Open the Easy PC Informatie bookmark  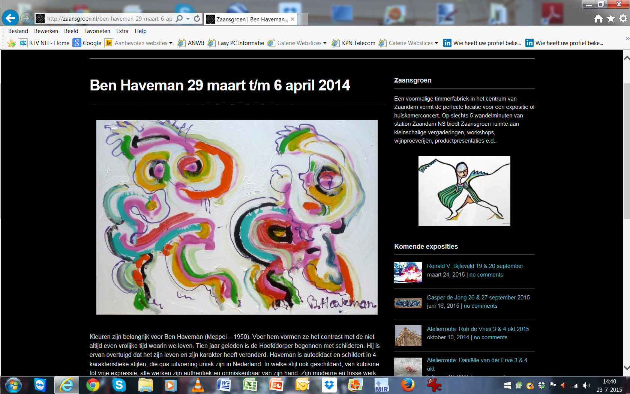236,43
